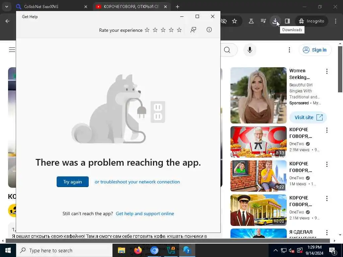This screenshot has width=343, height=257.
Task: Click the page vertical scrollbar
Action: tap(340, 70)
